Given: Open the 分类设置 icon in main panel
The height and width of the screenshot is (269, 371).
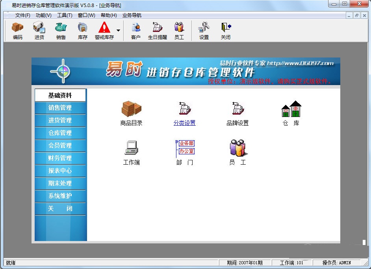Looking at the screenshot, I should [185, 109].
